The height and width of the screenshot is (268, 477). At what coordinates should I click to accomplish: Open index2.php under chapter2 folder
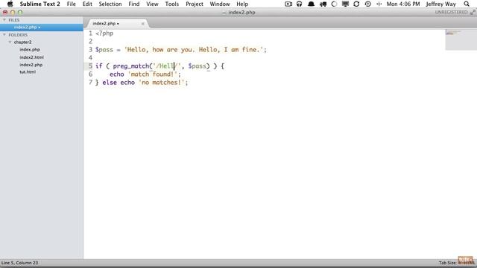coord(31,65)
